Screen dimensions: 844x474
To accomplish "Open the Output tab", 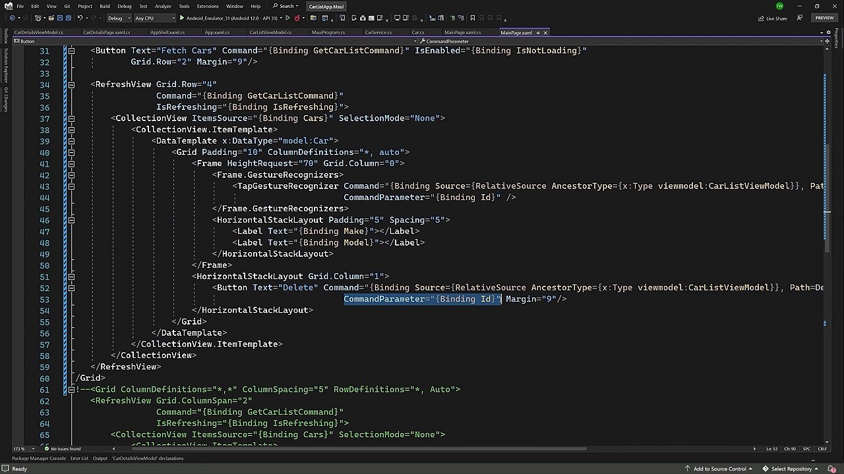I will tap(100, 458).
